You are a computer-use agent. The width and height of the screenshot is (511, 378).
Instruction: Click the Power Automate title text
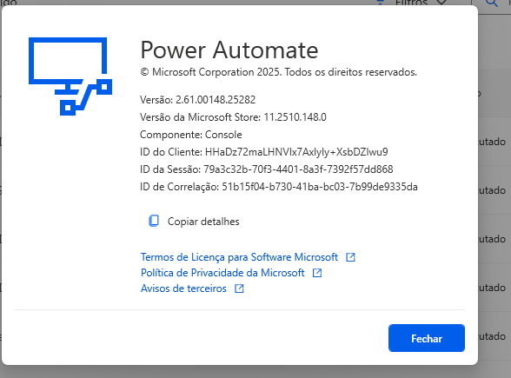click(x=229, y=50)
